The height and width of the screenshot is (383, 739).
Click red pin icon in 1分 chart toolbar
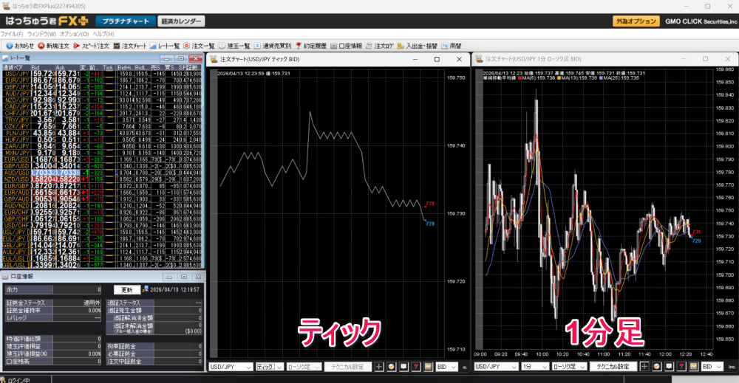(681, 367)
